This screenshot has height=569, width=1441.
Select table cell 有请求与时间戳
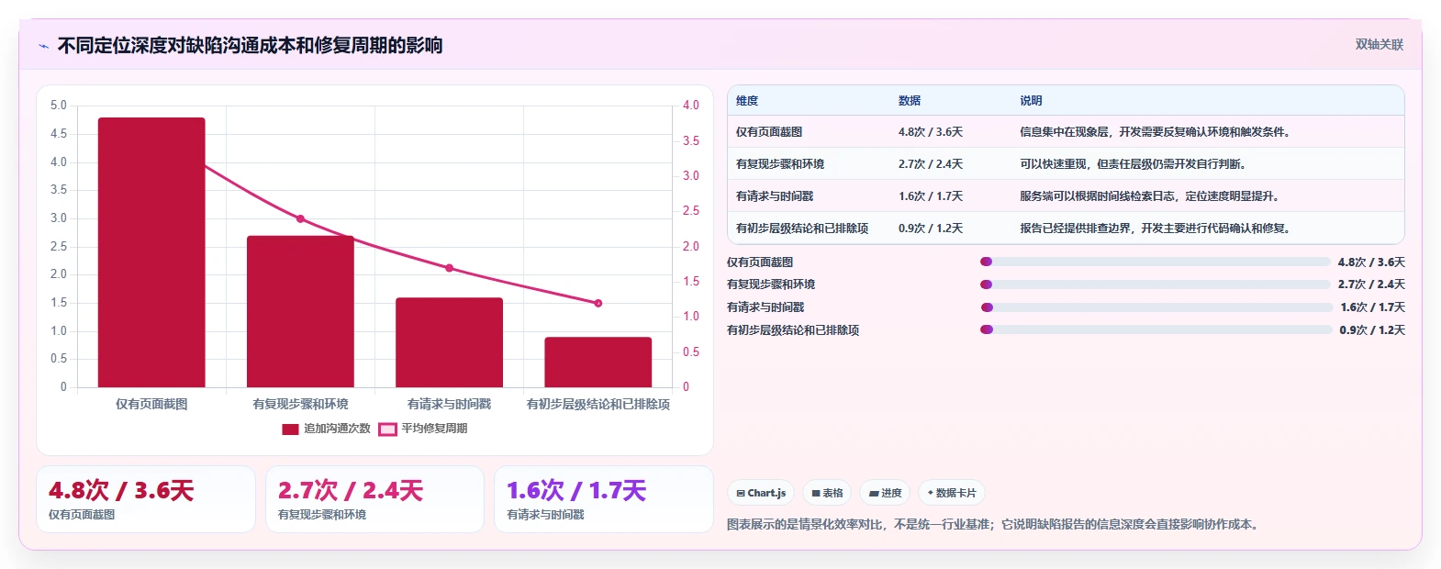tap(775, 196)
